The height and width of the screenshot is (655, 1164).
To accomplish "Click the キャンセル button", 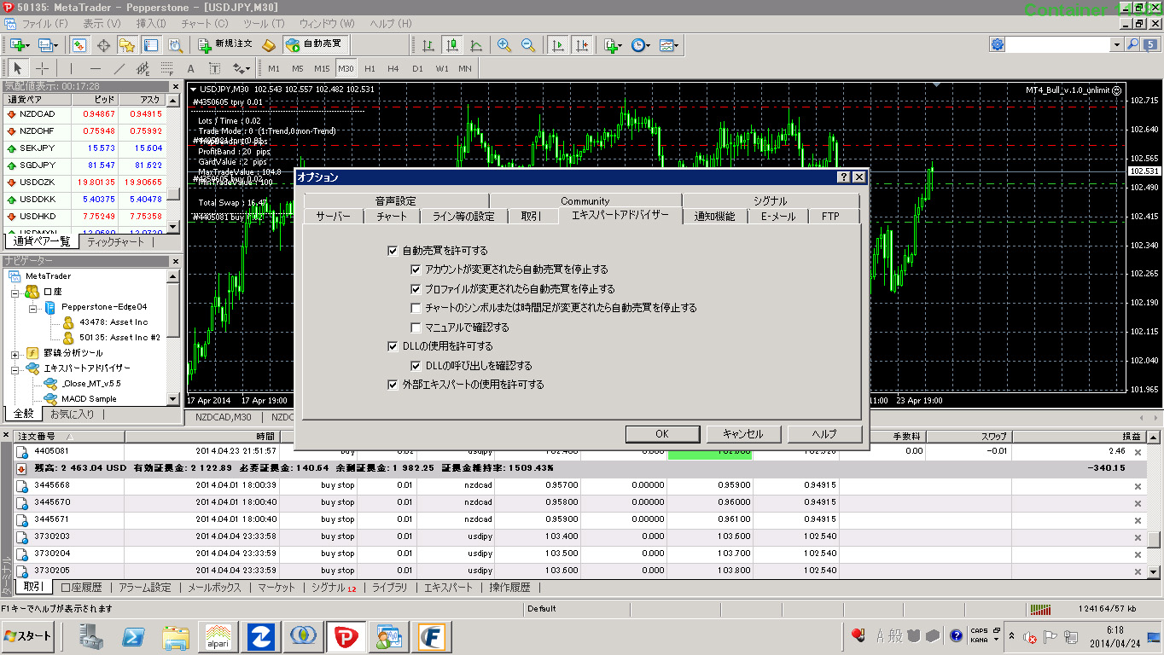I will coord(742,433).
